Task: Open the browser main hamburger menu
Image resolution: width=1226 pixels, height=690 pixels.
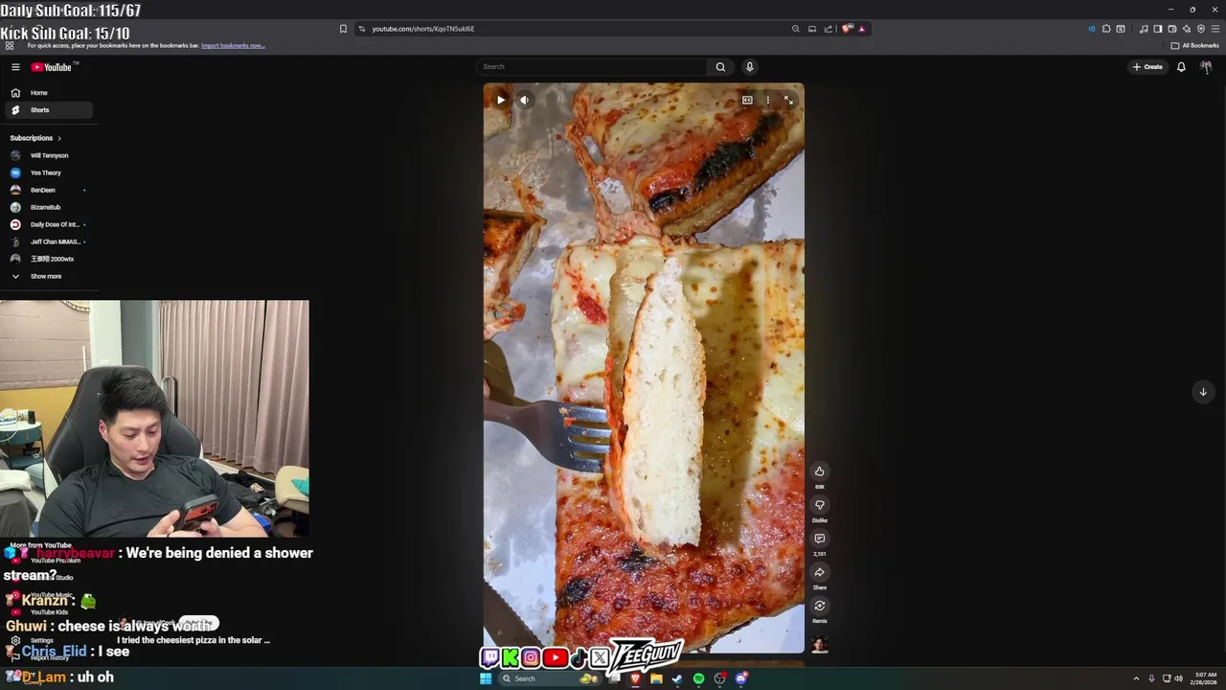Action: coord(1215,29)
